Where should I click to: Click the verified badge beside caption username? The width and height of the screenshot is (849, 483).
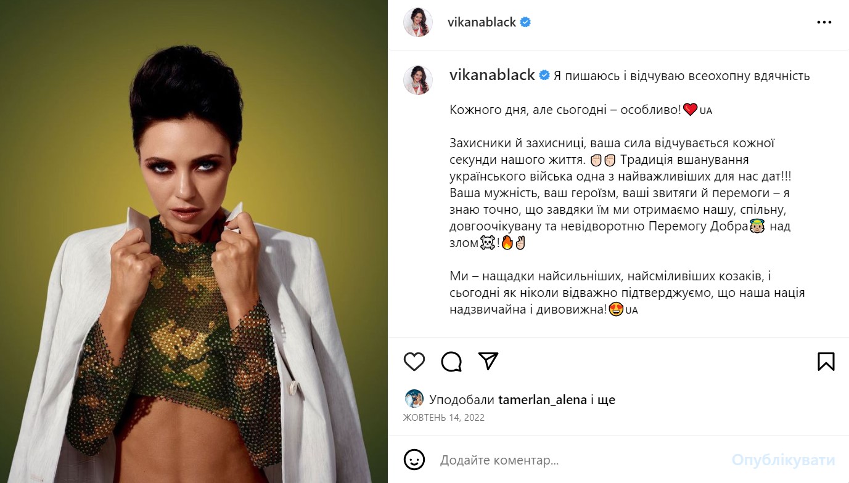(544, 76)
